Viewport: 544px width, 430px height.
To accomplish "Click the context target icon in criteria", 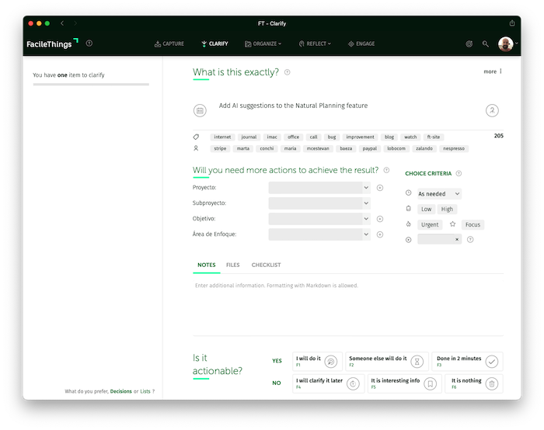I will point(408,240).
